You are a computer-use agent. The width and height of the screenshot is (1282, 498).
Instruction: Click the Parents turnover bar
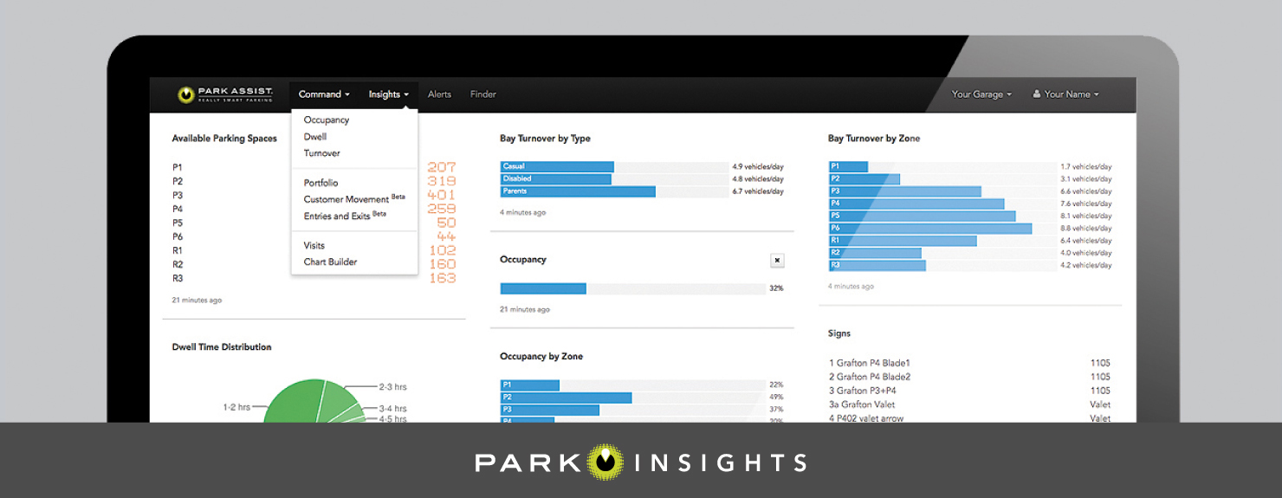click(x=578, y=191)
